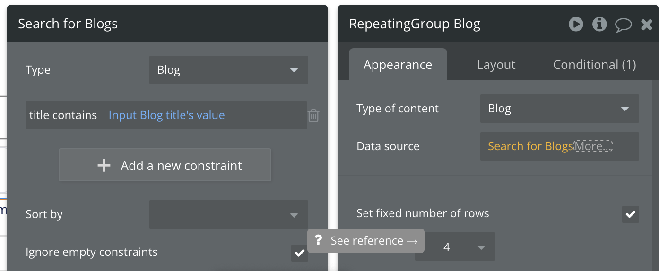Click Add a new constraint button
The image size is (659, 271).
pos(165,165)
